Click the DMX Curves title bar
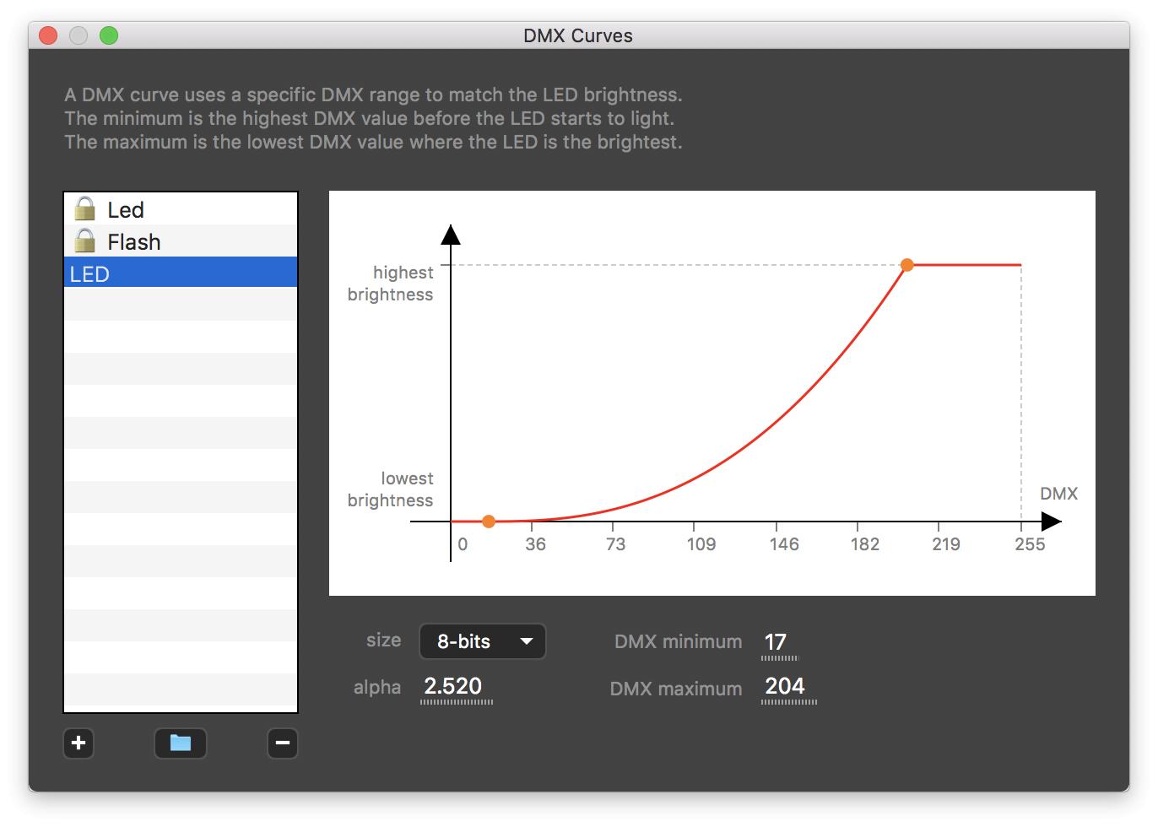1158x827 pixels. pos(578,35)
